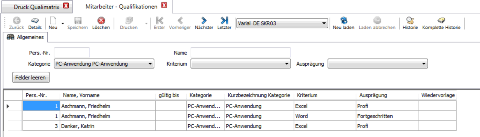Close the Mitarbeiter - Qualifikationen tab
The image size is (480, 137).
[x=164, y=6]
